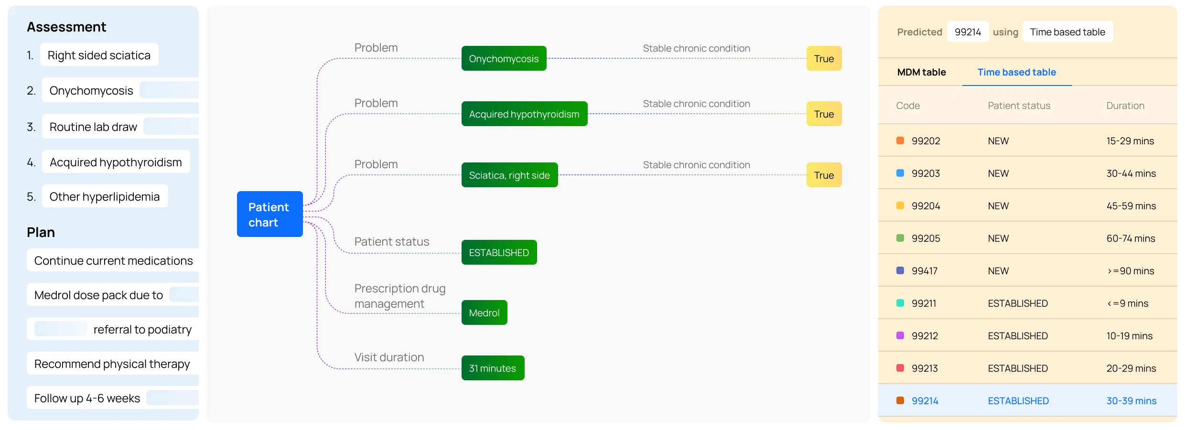This screenshot has height=430, width=1185.
Task: Switch to the MDM table tab
Action: [921, 72]
